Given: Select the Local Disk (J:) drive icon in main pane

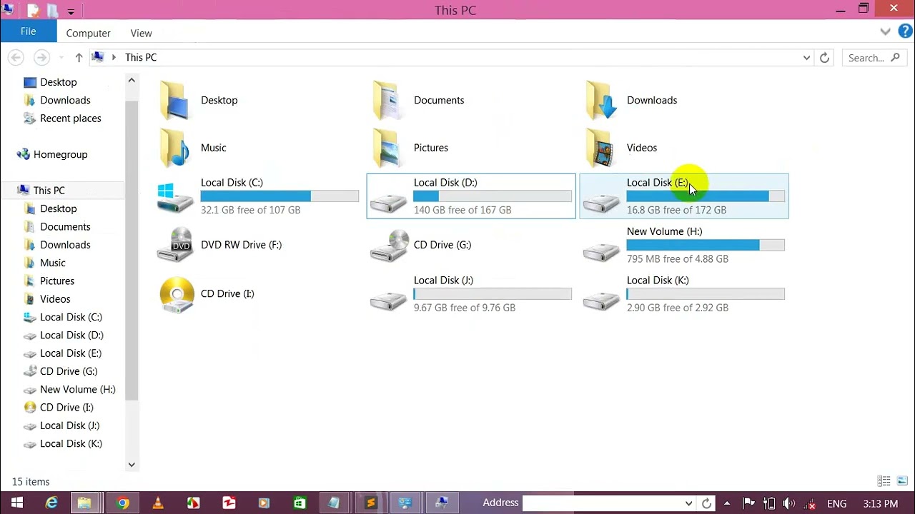Looking at the screenshot, I should [388, 301].
